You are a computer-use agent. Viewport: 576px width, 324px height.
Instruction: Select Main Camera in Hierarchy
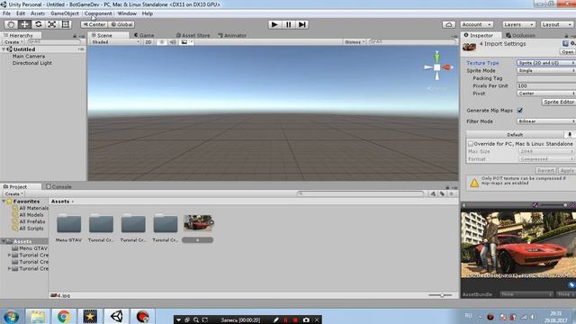click(x=29, y=56)
